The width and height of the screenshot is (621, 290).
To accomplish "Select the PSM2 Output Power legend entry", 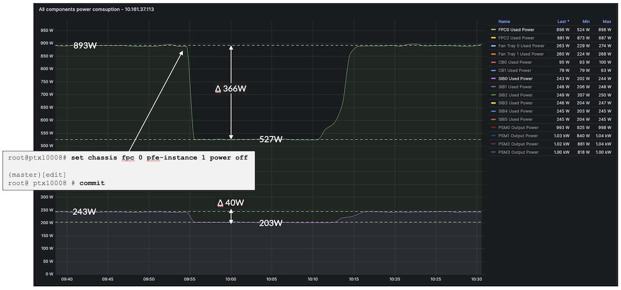I will coord(518,144).
